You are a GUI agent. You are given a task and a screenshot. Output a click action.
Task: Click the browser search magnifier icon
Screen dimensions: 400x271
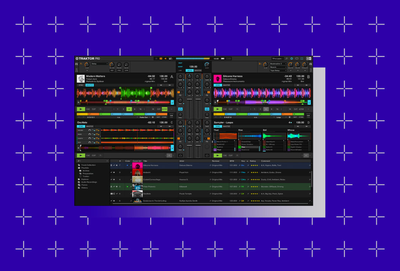[79, 161]
